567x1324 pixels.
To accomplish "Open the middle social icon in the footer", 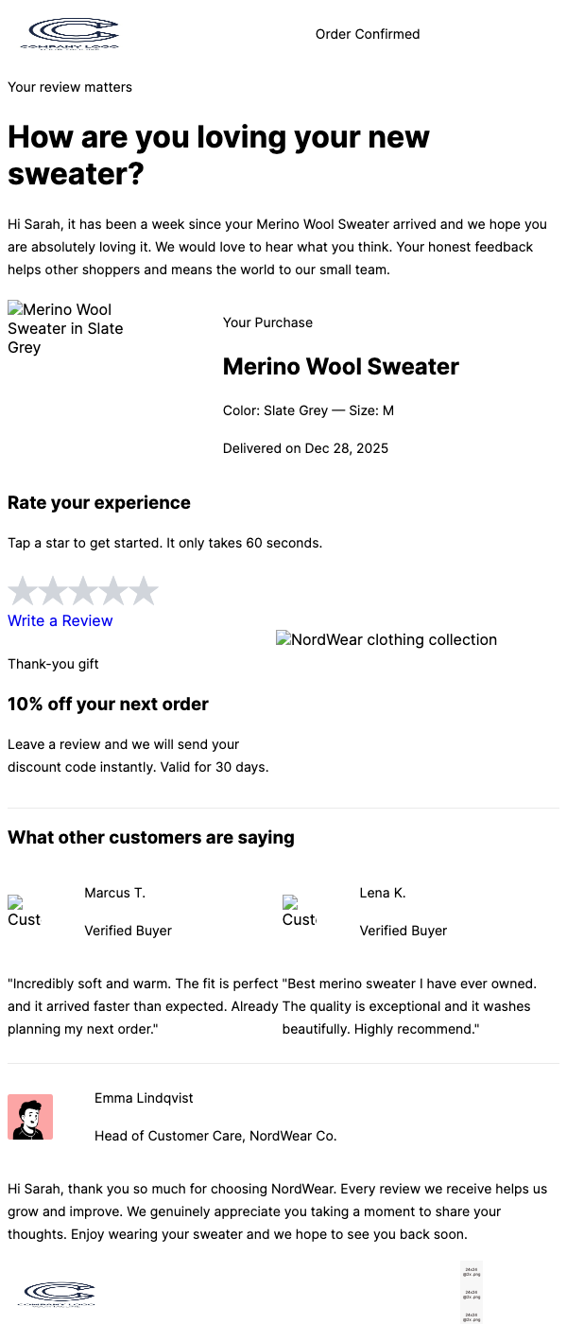I will click(x=471, y=1294).
